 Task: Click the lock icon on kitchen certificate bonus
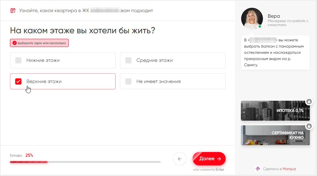pos(309,126)
